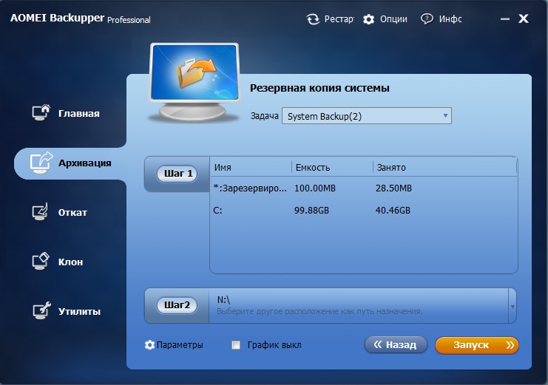This screenshot has height=385, width=548.
Task: Enable the График выкл checkbox
Action: click(x=236, y=345)
